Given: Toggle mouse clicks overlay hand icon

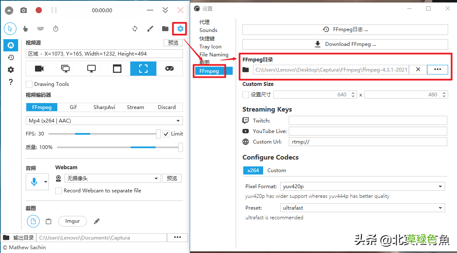Looking at the screenshot, I should pos(25,29).
